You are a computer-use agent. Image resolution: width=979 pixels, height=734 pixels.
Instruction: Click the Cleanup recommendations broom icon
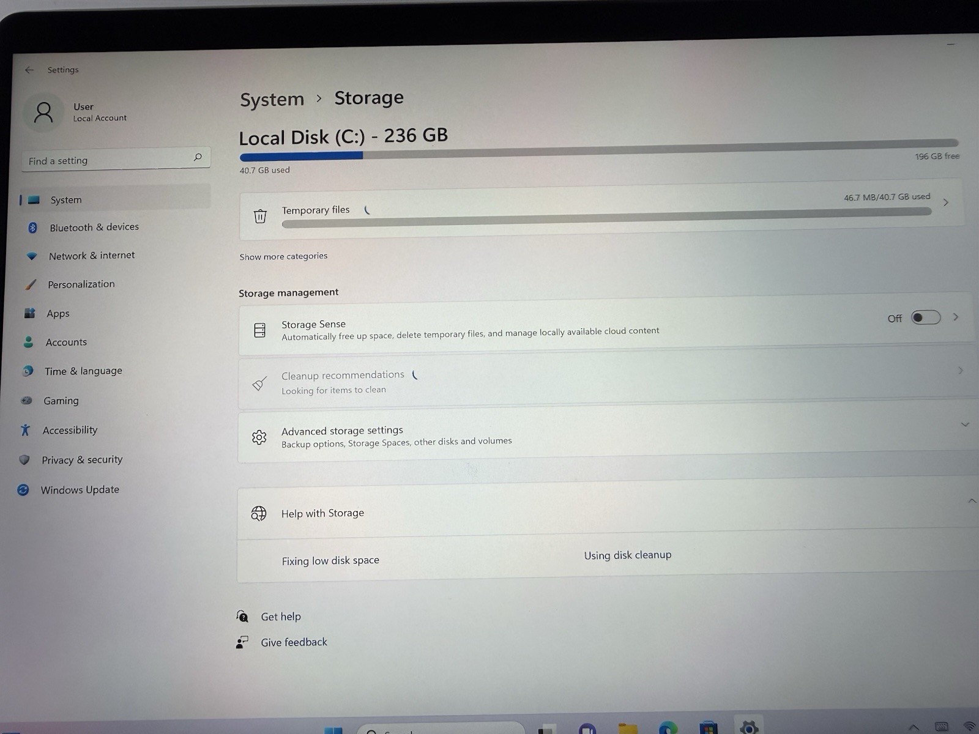259,384
